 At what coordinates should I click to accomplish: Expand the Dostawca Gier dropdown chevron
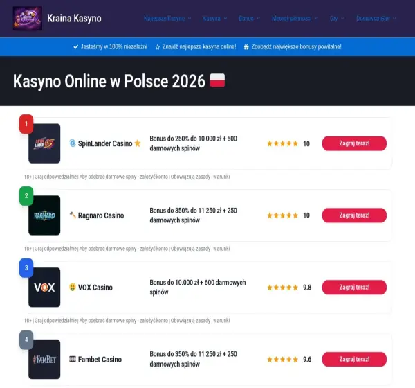(394, 19)
